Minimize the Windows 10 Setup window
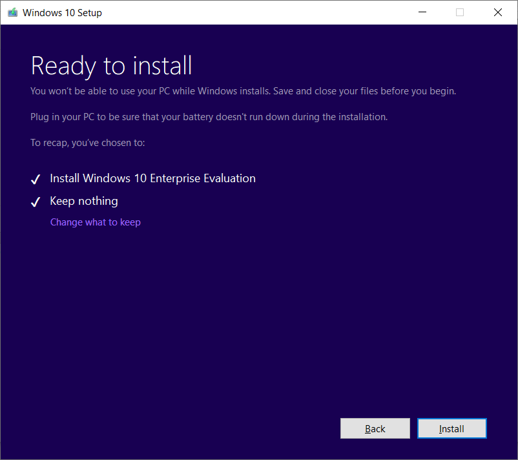518x460 pixels. coord(422,12)
